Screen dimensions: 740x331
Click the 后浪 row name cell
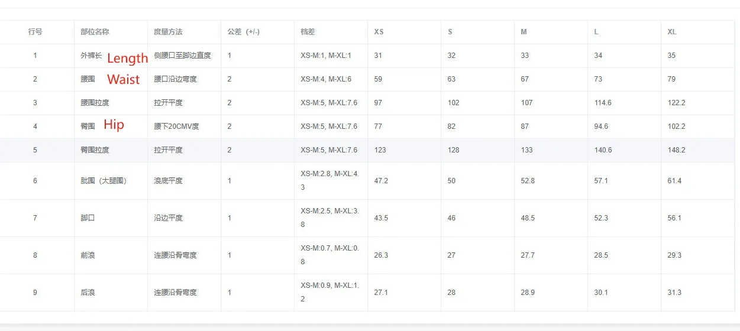88,293
